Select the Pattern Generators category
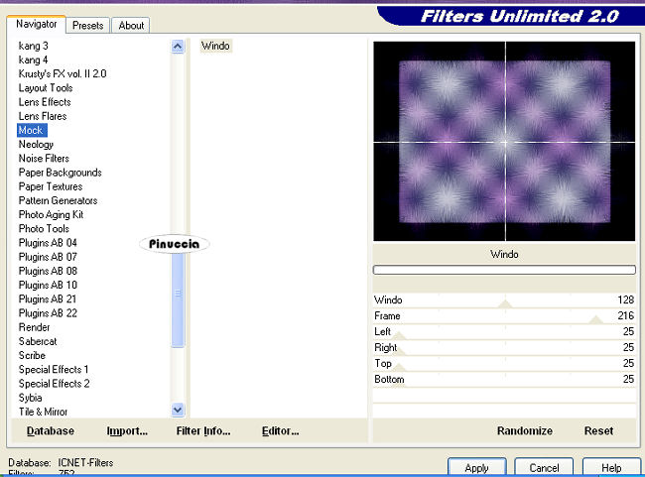Viewport: 645px width, 477px height. point(58,200)
